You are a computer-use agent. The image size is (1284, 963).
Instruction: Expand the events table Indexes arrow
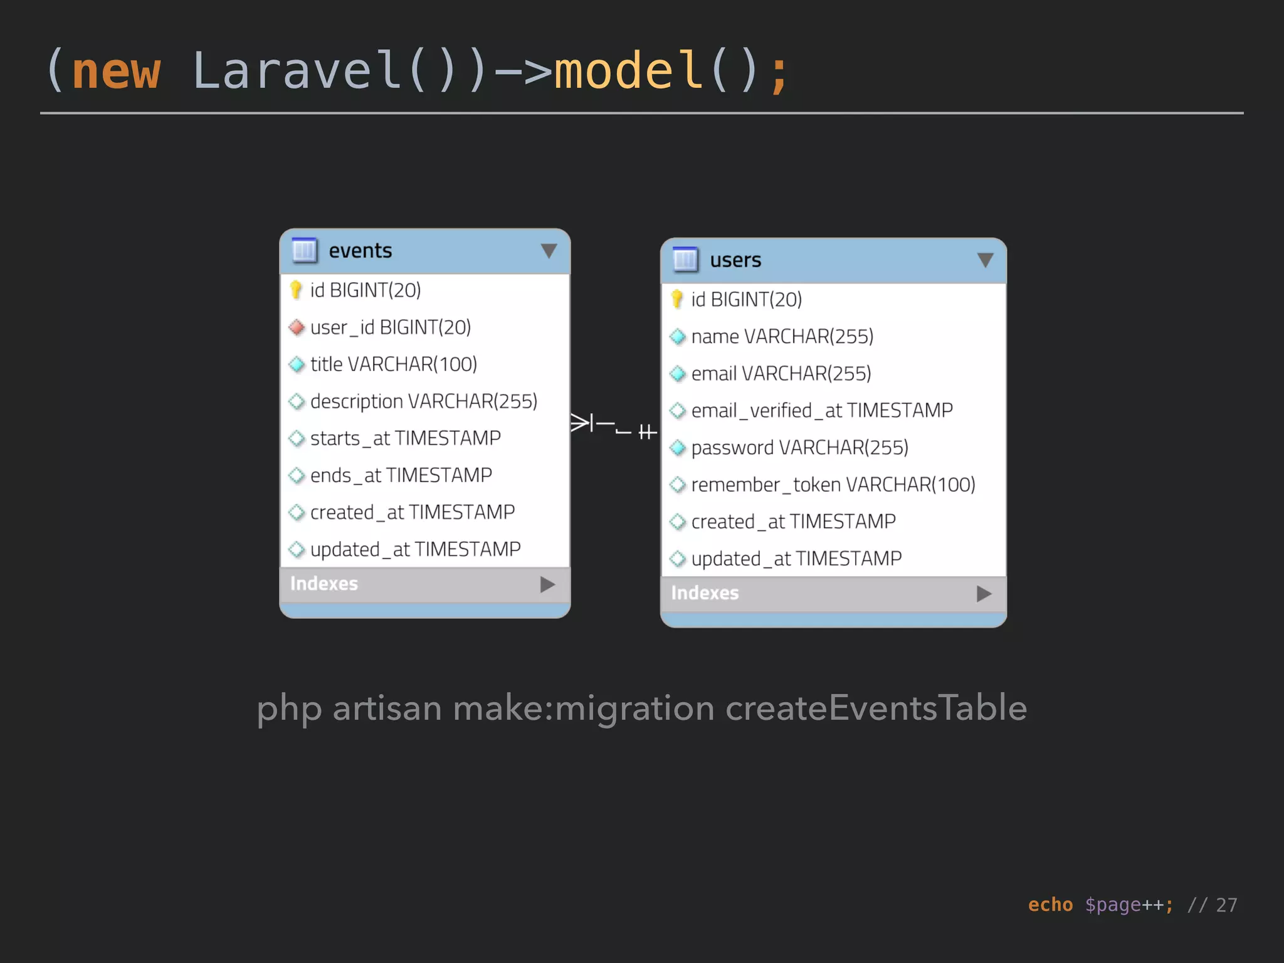pos(547,584)
